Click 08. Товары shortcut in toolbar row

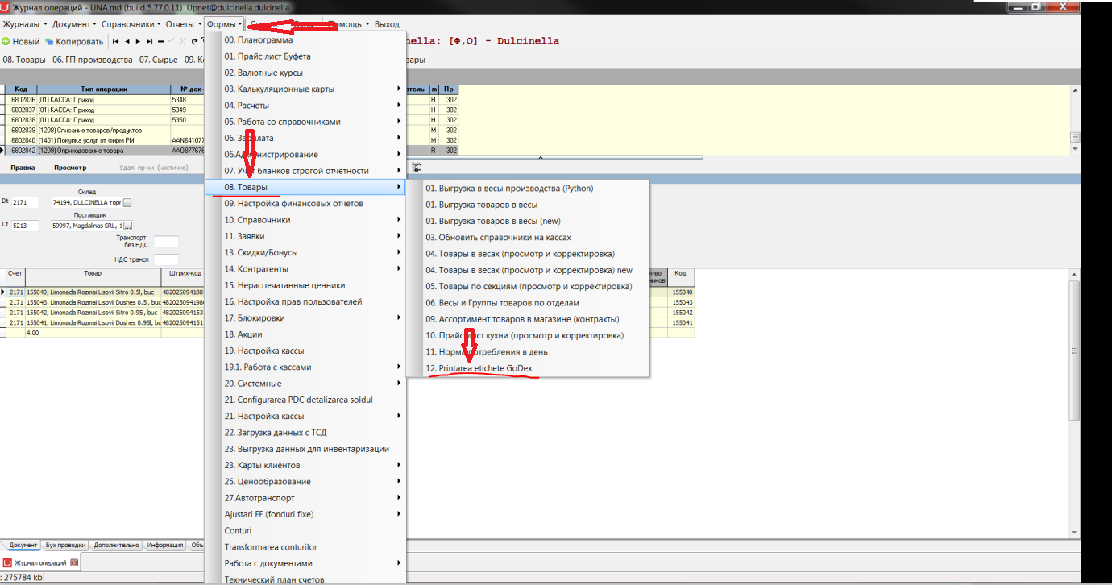click(24, 60)
